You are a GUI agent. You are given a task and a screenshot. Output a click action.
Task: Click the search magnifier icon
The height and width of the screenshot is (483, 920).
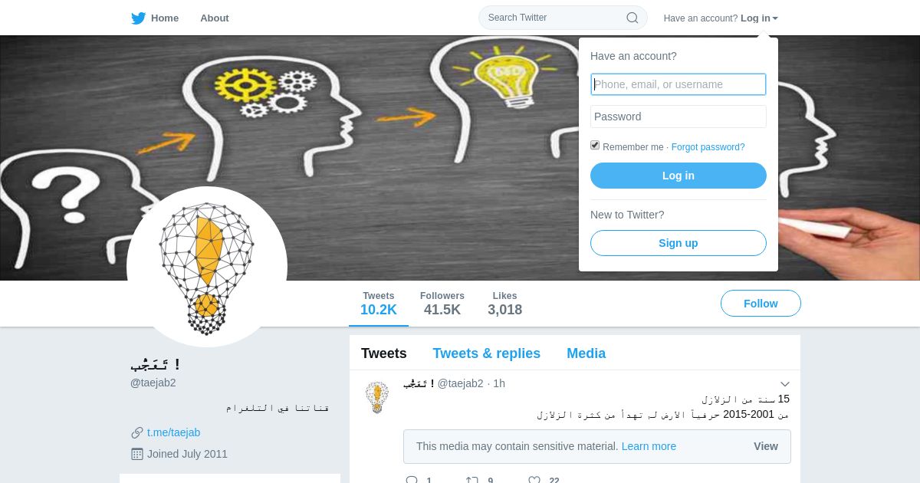coord(632,18)
